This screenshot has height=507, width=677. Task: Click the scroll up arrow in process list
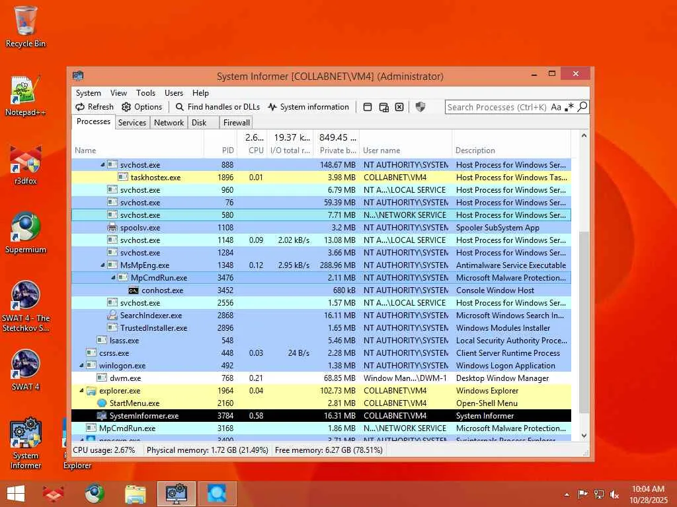[584, 136]
